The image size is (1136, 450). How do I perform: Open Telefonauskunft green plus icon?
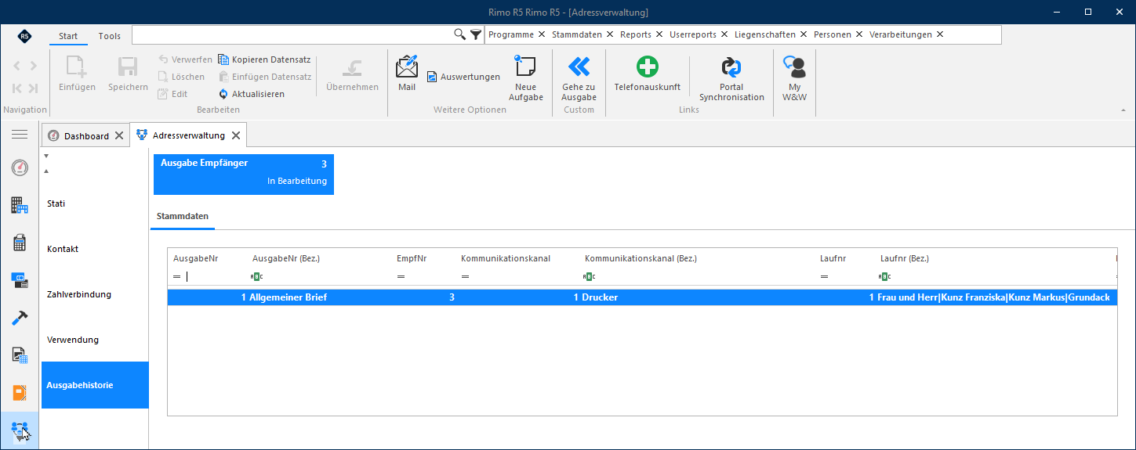pyautogui.click(x=647, y=67)
